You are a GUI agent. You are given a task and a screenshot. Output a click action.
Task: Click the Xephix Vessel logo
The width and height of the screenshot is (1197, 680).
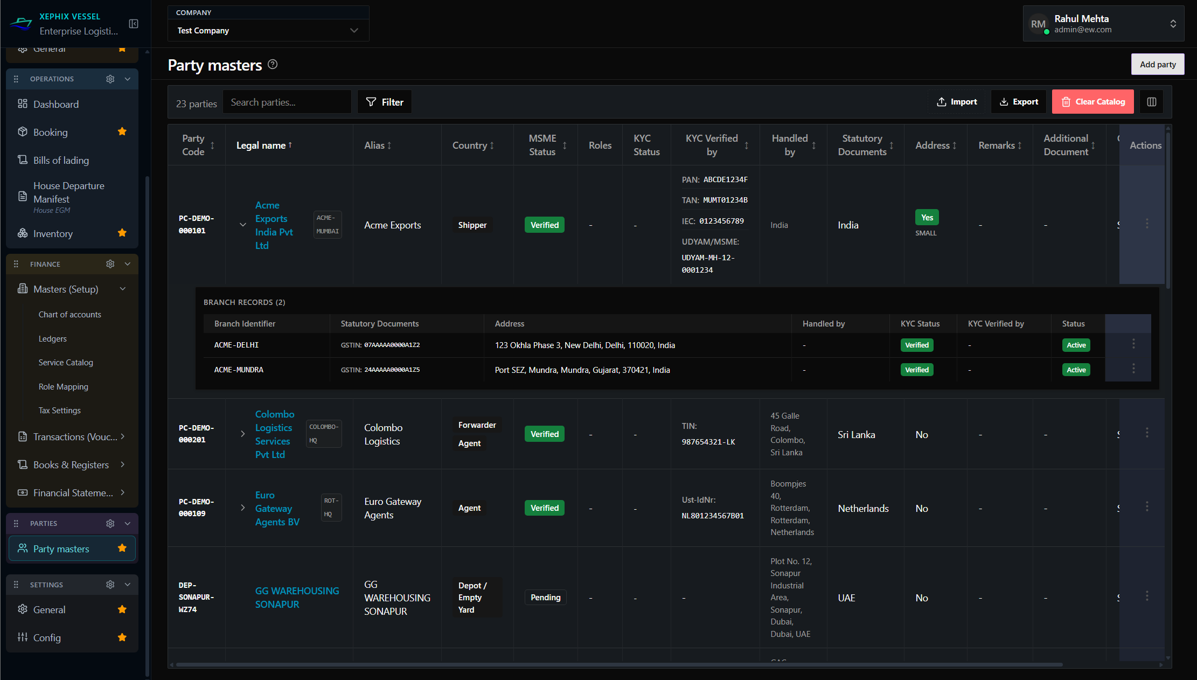pos(21,23)
